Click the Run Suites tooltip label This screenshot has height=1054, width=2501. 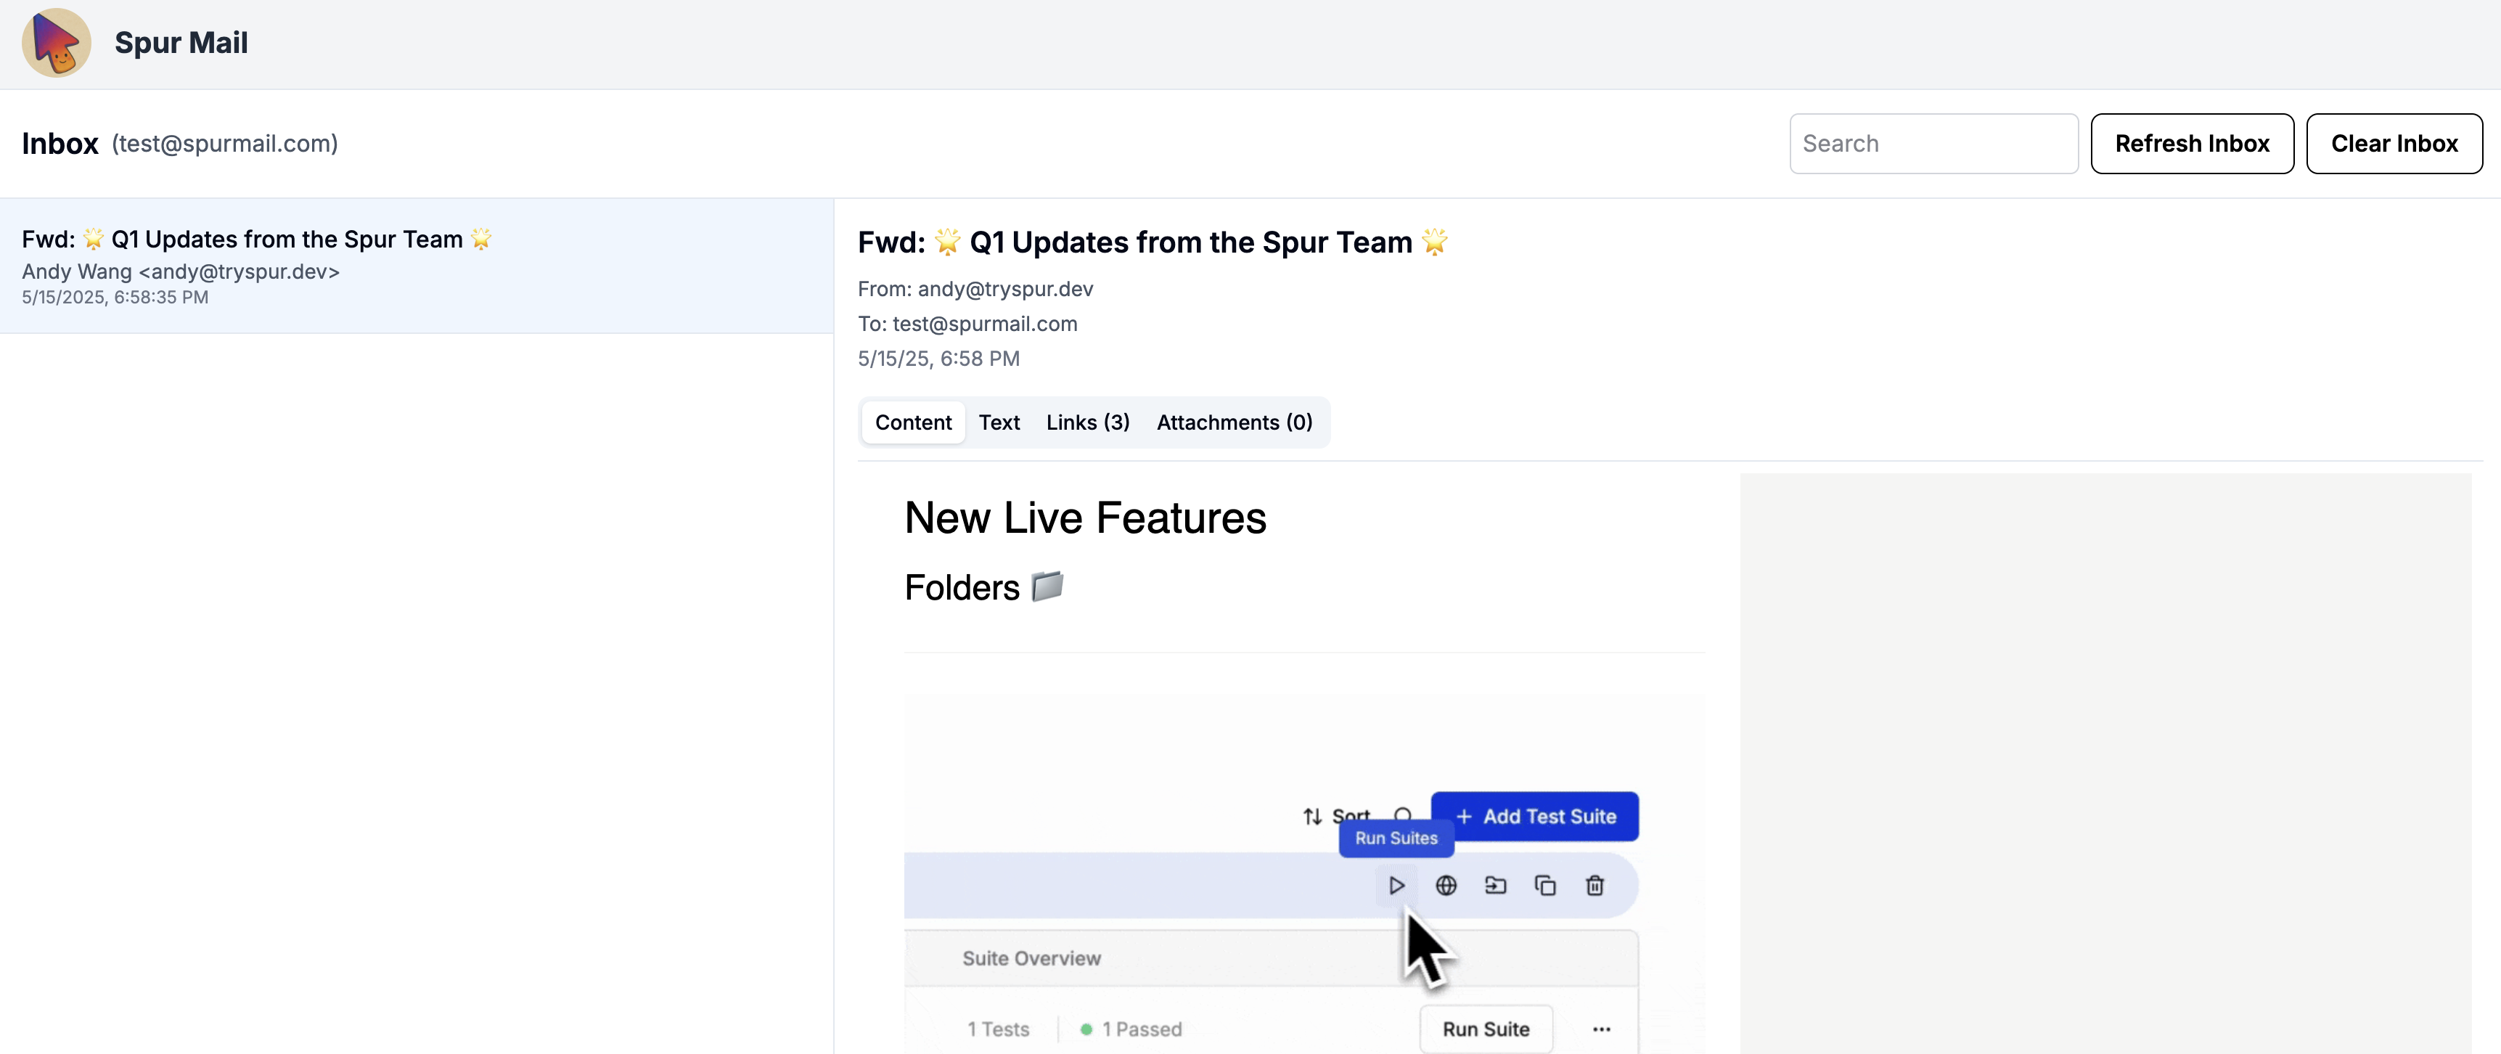(x=1395, y=838)
